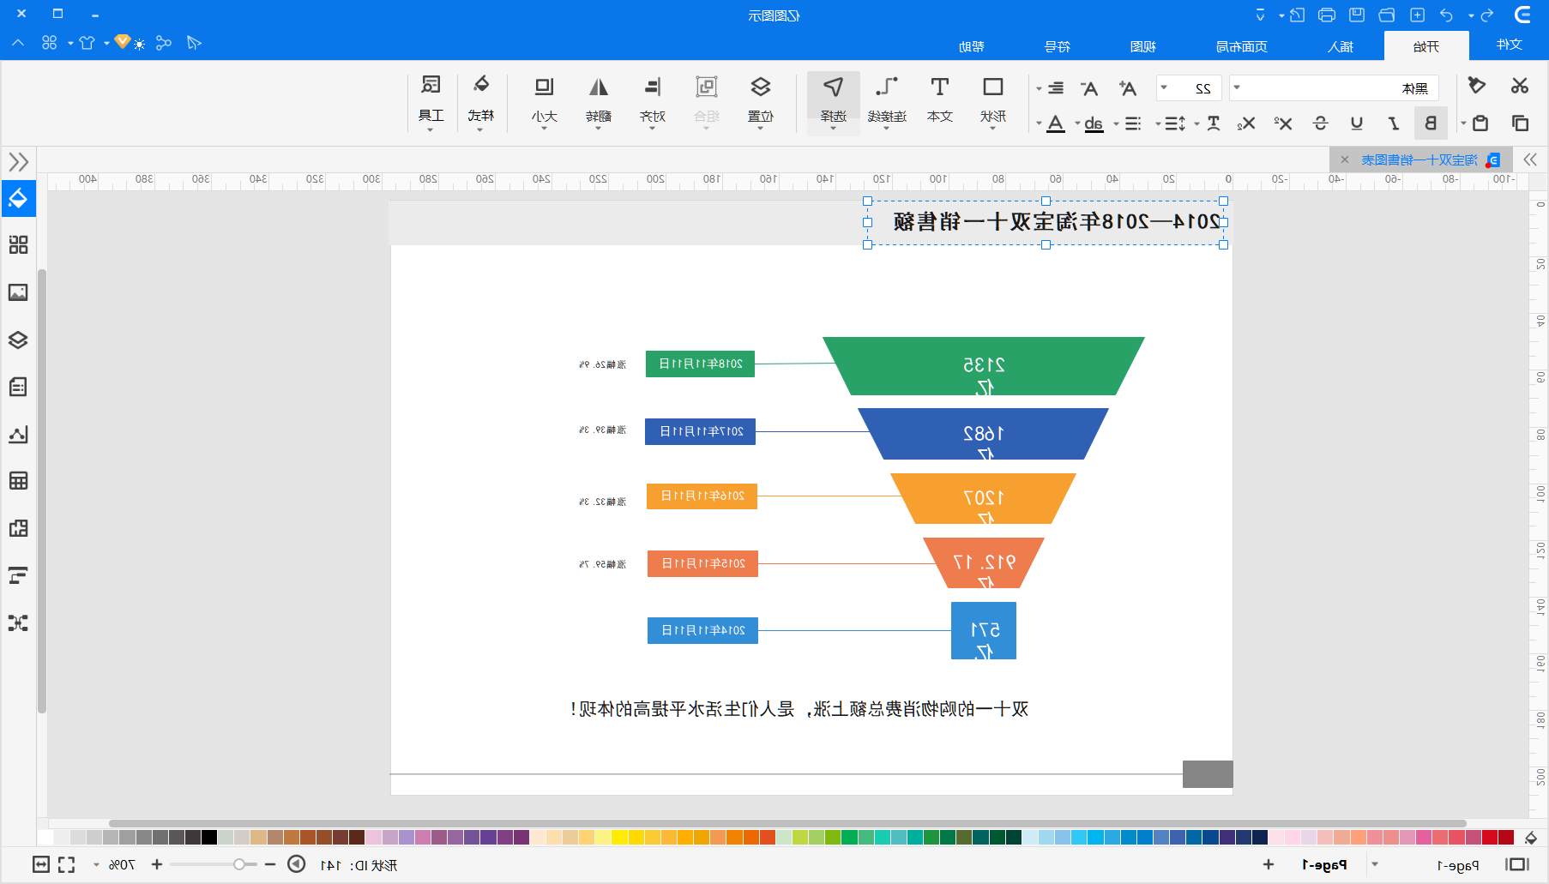The width and height of the screenshot is (1549, 884).
Task: Toggle Strikethrough formatting
Action: pyautogui.click(x=1320, y=123)
